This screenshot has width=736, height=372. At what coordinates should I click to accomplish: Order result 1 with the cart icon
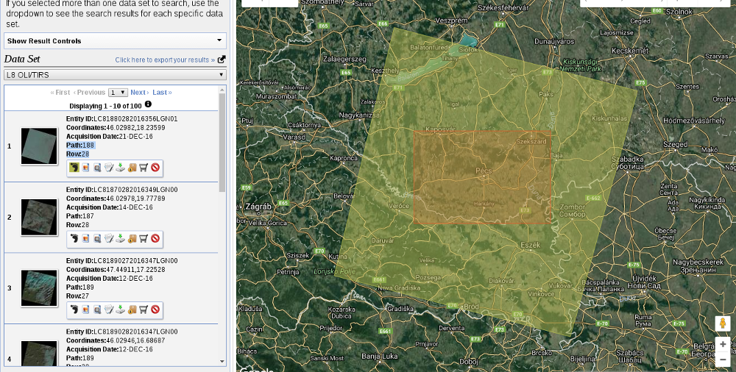pos(144,168)
